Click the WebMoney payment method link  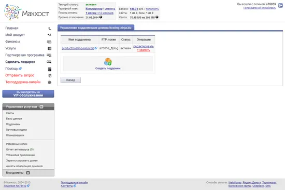235,182
